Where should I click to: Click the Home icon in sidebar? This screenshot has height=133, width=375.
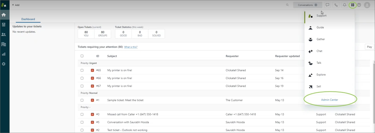4,15
